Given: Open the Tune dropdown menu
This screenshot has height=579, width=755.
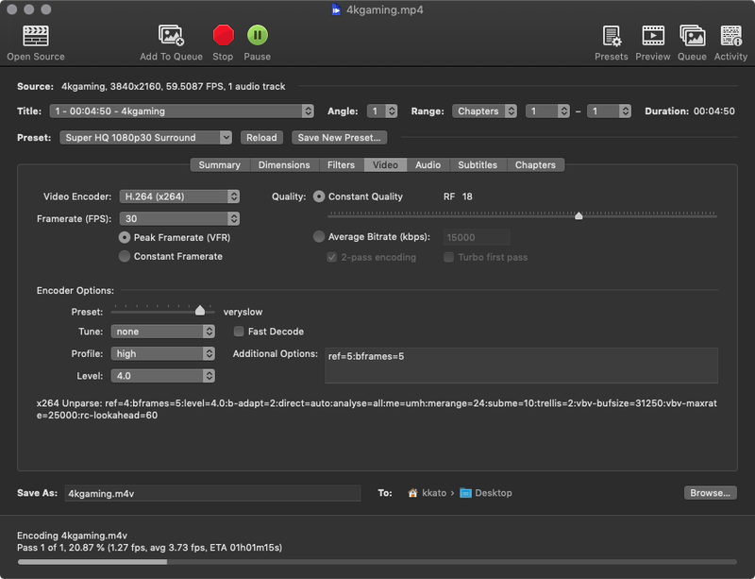Looking at the screenshot, I should pyautogui.click(x=162, y=332).
